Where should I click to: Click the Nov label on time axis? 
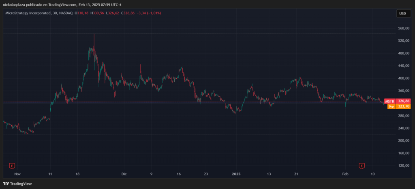(x=17, y=174)
